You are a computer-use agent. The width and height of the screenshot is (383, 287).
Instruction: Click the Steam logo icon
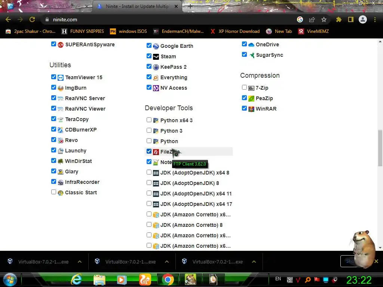pyautogui.click(x=156, y=57)
